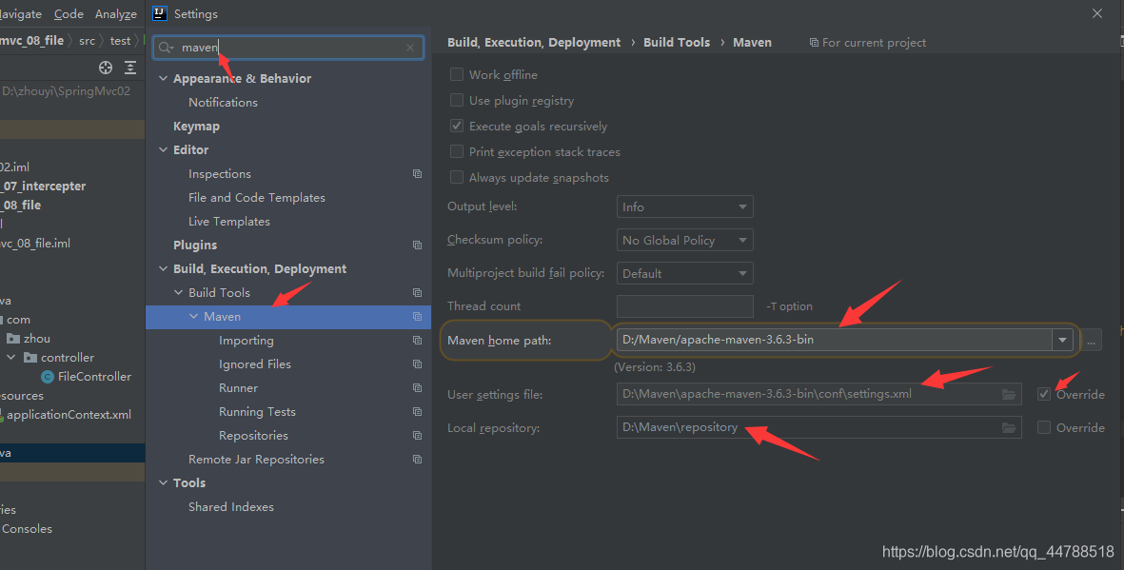Browse folder icon for Local repository
Screen dimensions: 1124x570
tap(1009, 428)
